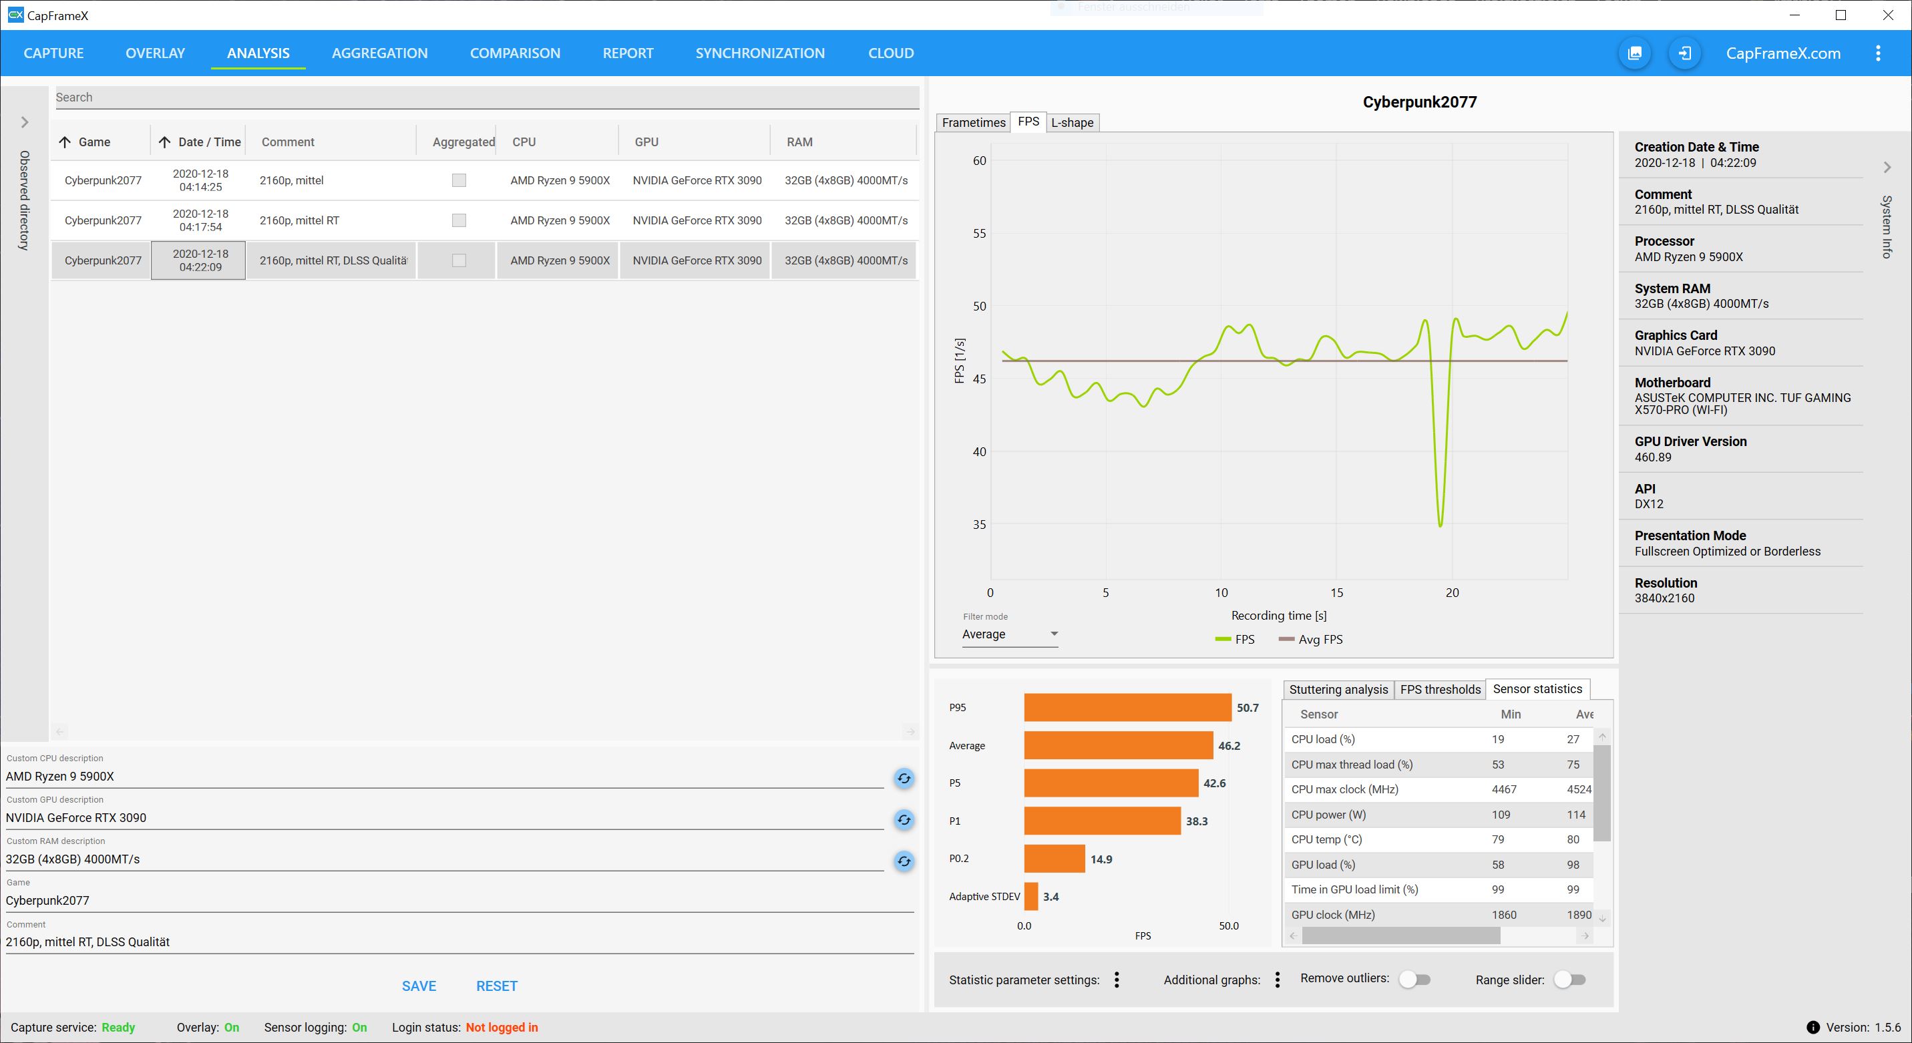Enable the Range slider switch
1912x1043 pixels.
pyautogui.click(x=1570, y=979)
